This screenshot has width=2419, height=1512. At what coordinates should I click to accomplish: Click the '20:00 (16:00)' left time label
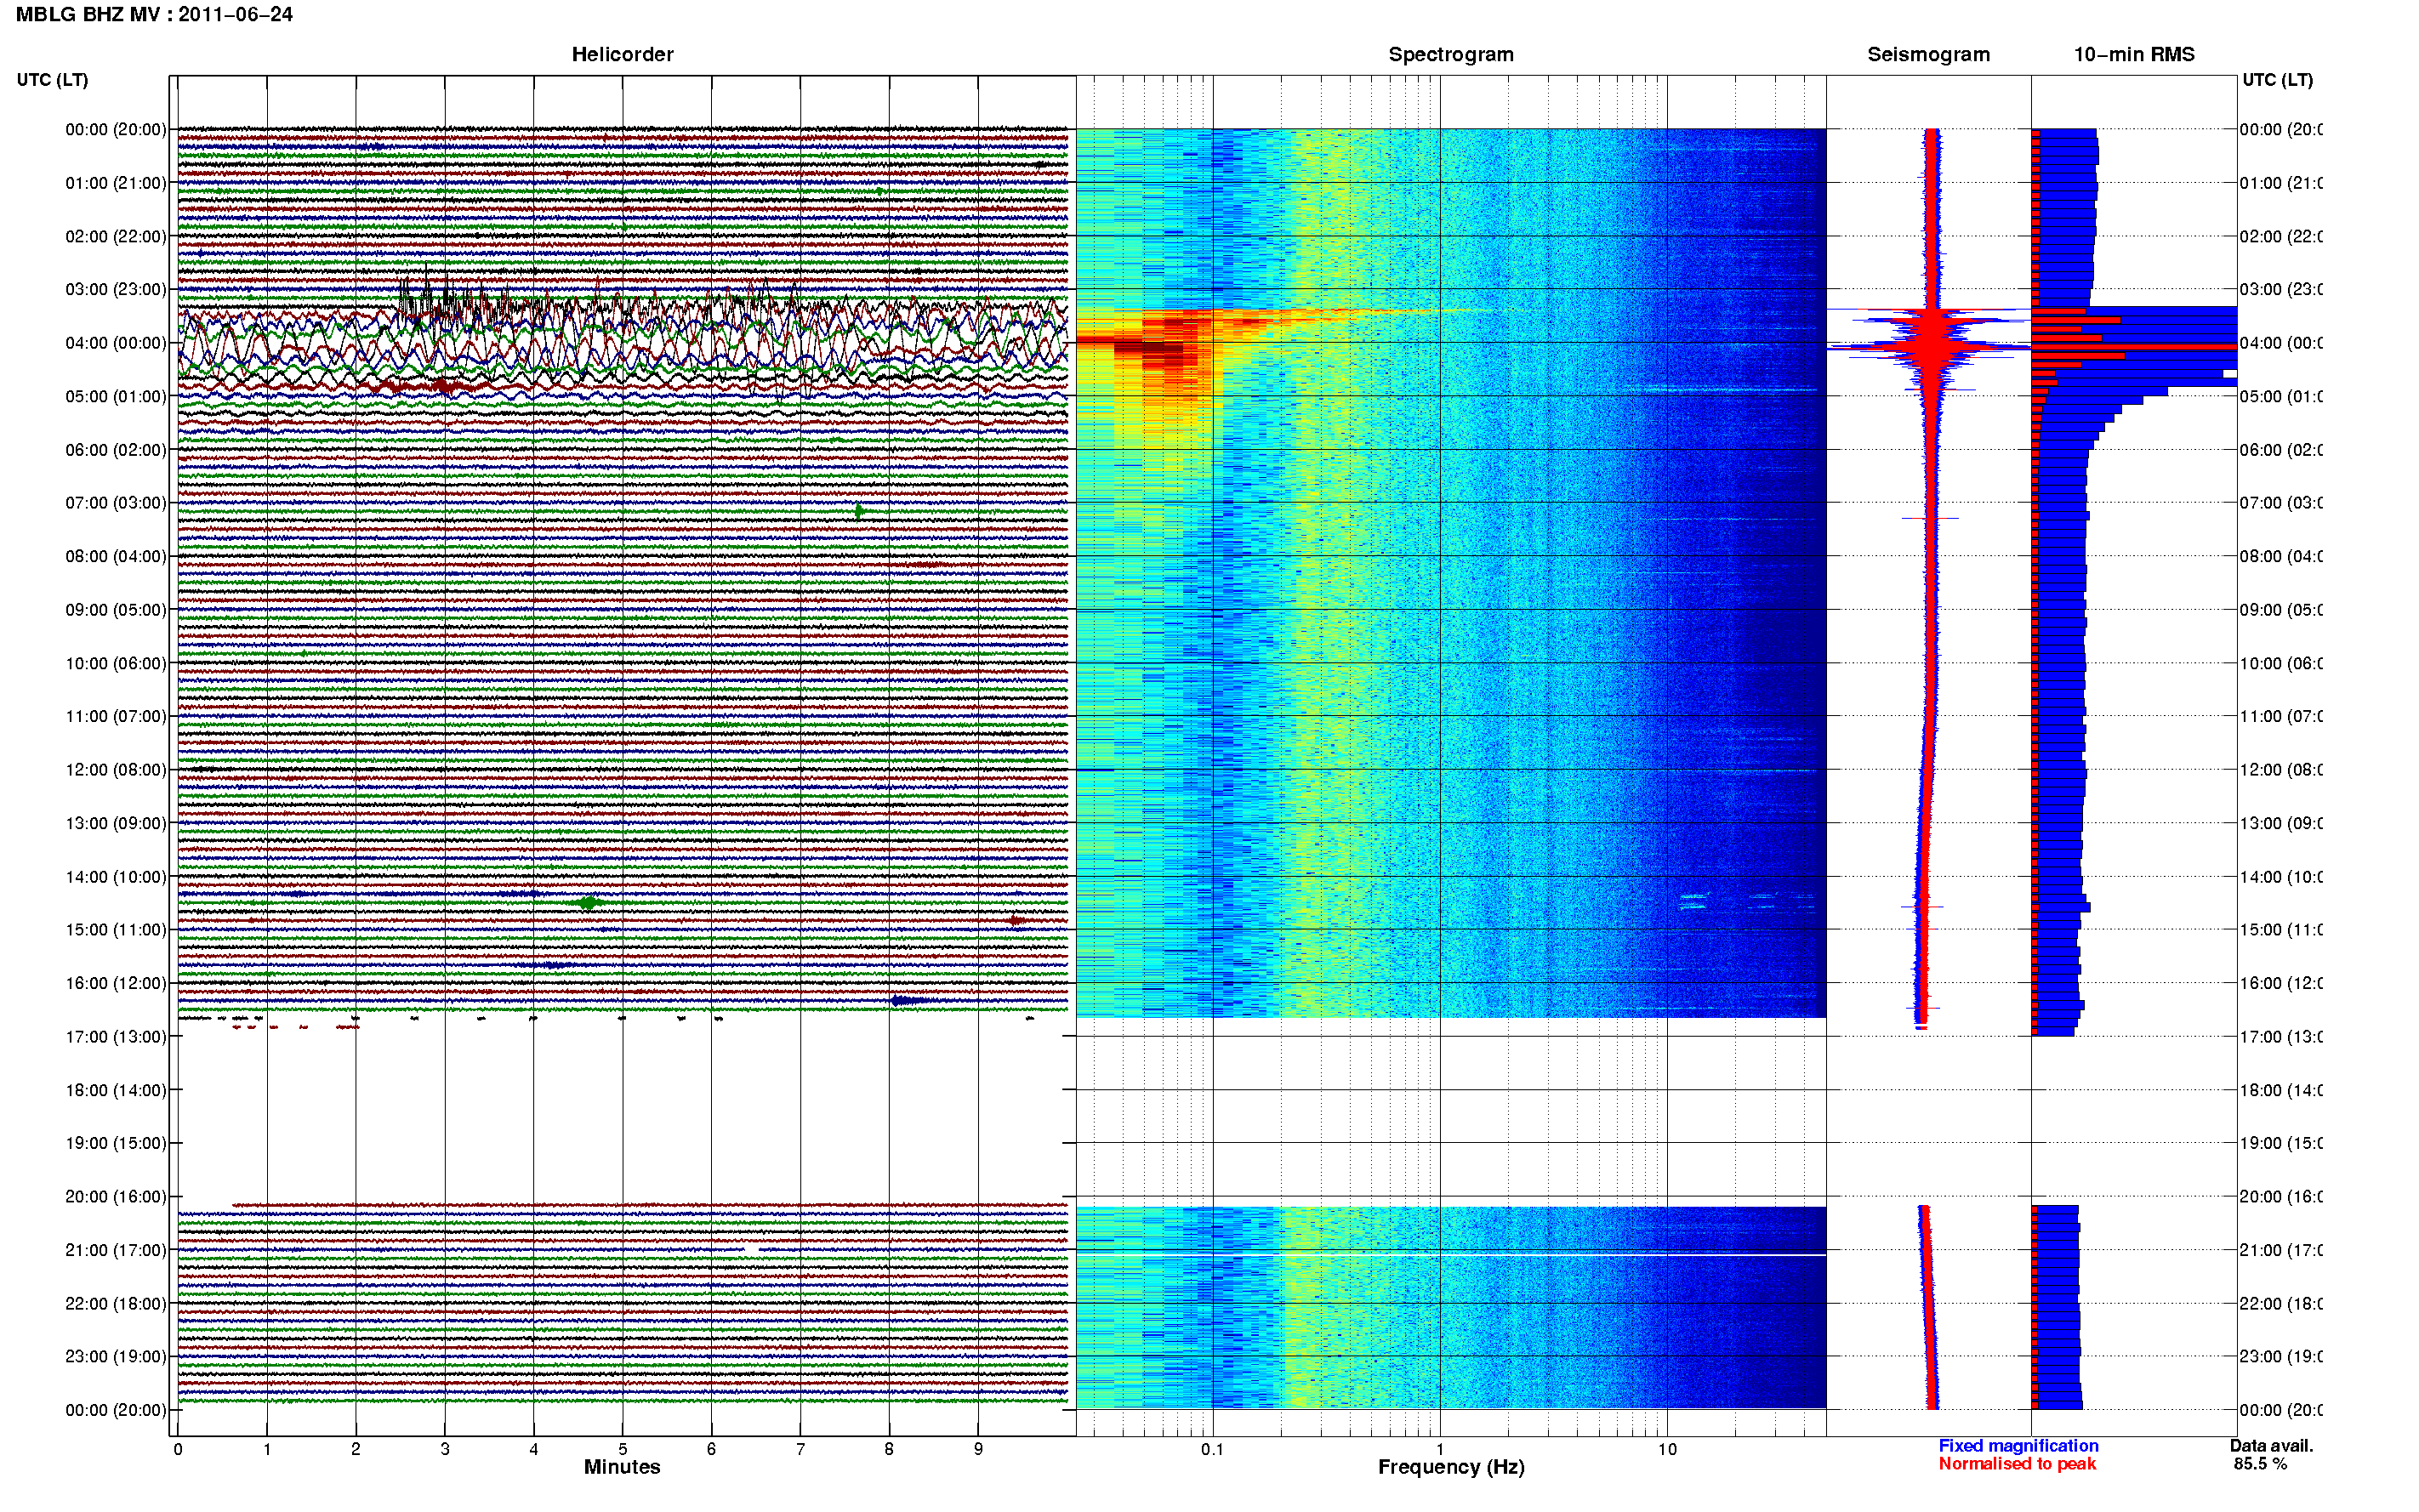(x=116, y=1197)
